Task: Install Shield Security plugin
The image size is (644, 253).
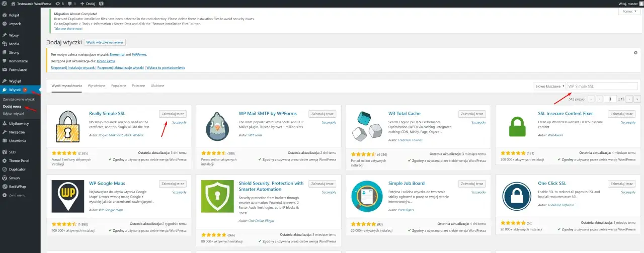Action: [323, 184]
